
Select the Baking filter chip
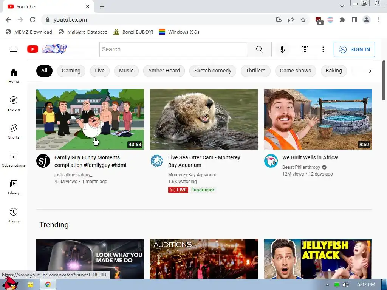[x=334, y=71]
